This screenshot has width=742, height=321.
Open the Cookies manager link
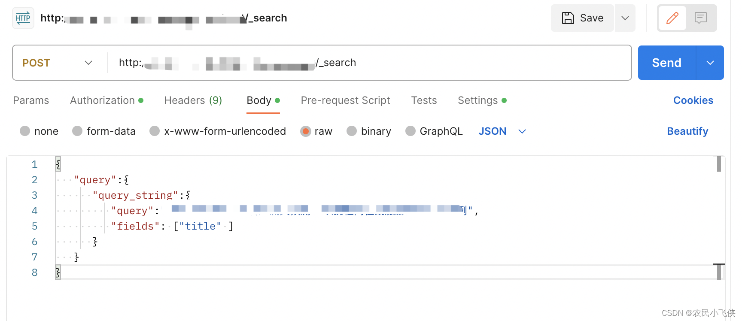pos(693,100)
